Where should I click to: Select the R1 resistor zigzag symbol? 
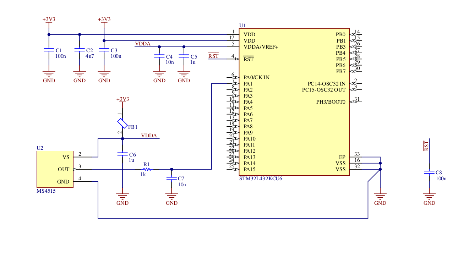point(147,169)
